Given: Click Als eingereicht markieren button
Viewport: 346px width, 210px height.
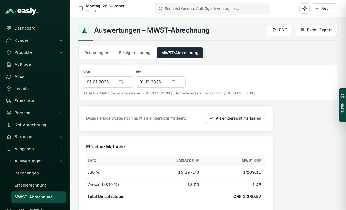Looking at the screenshot, I should pyautogui.click(x=235, y=118).
